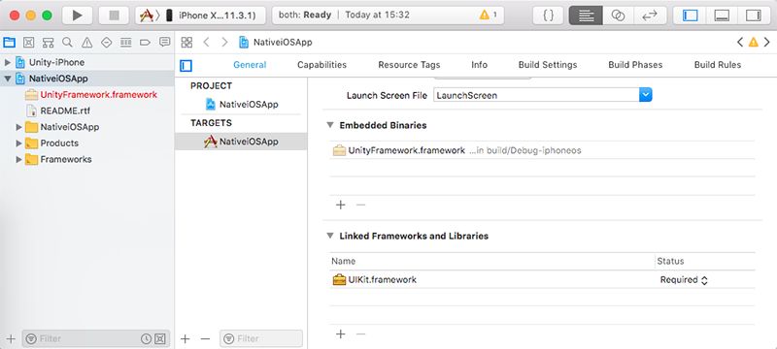Go back in editor history
The width and height of the screenshot is (777, 349).
pos(207,42)
